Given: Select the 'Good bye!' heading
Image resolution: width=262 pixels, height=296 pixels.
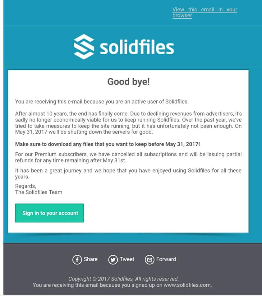Looking at the screenshot, I should pyautogui.click(x=129, y=82).
